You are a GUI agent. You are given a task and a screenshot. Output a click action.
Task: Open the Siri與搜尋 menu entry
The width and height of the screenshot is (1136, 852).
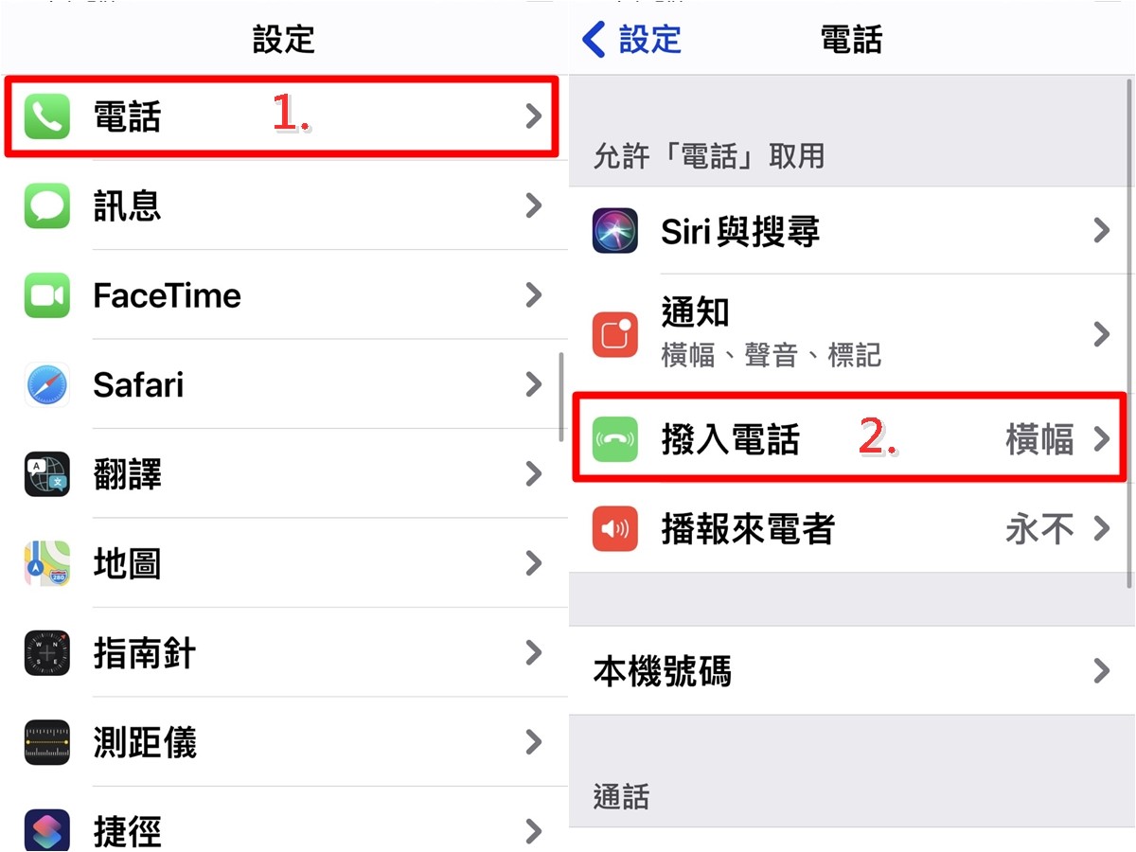coord(852,230)
